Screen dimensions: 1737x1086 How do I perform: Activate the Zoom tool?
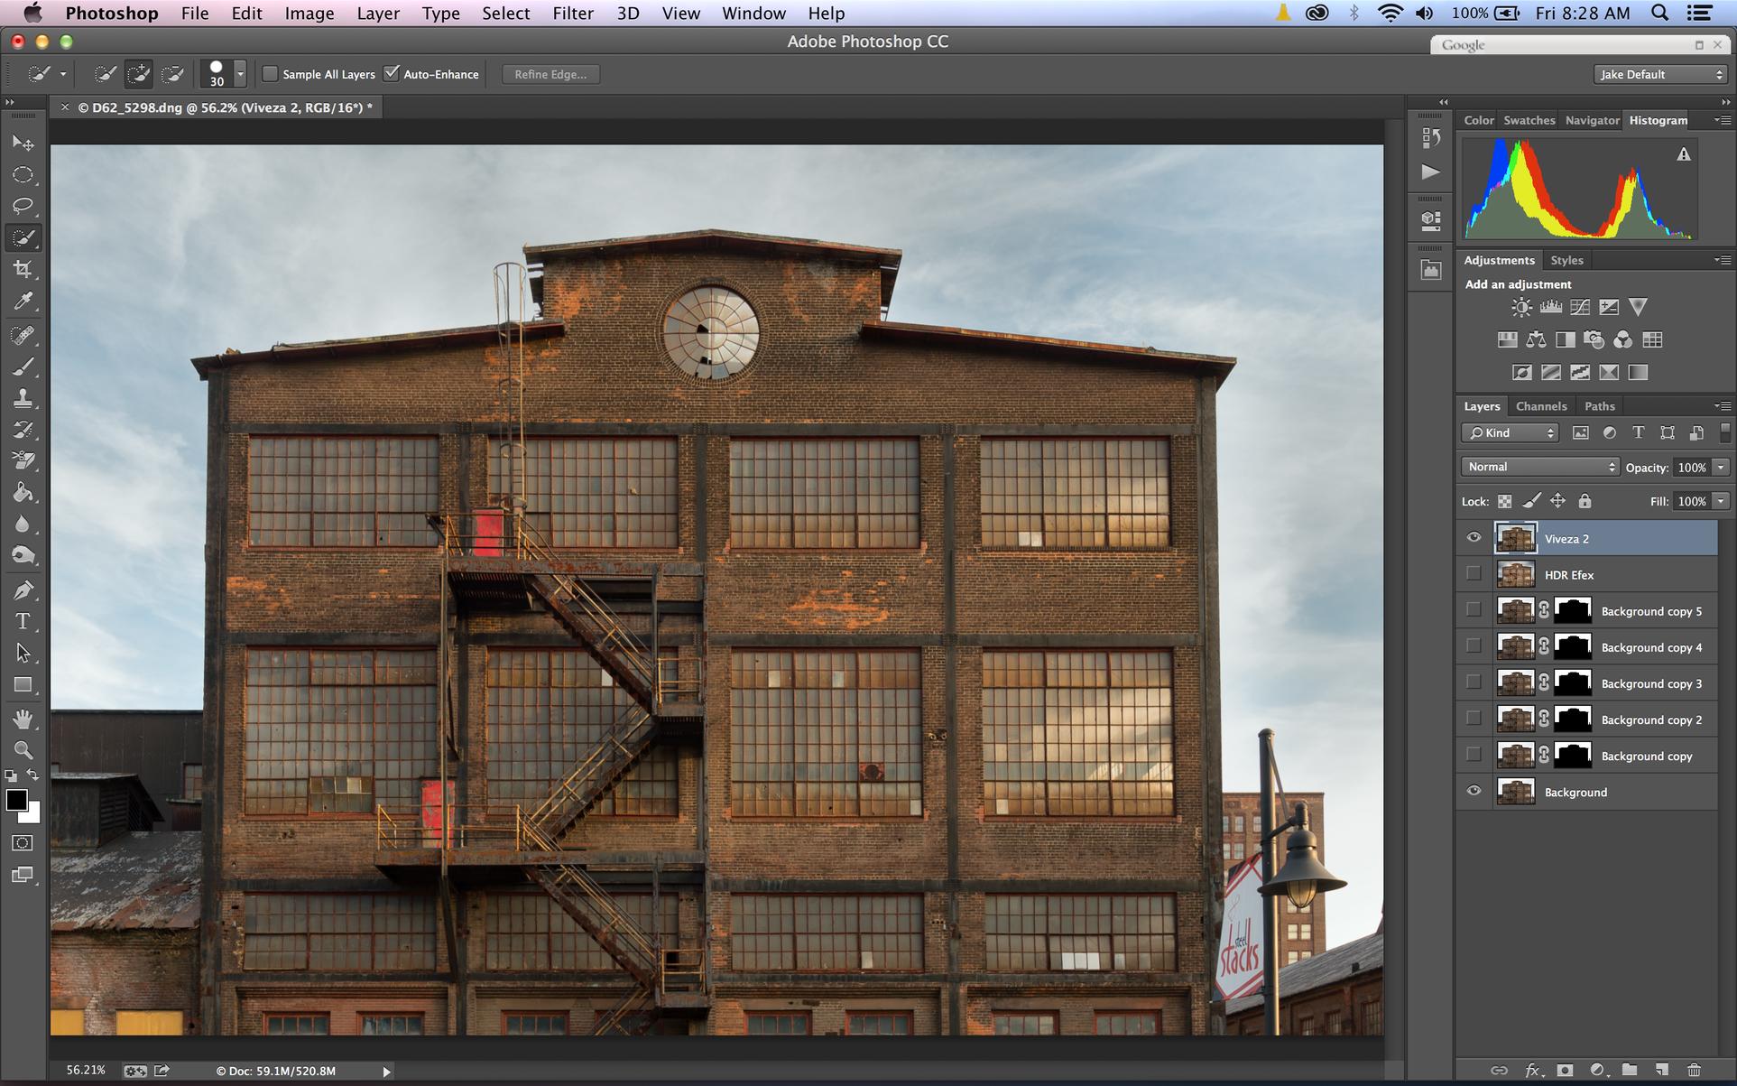(x=23, y=749)
